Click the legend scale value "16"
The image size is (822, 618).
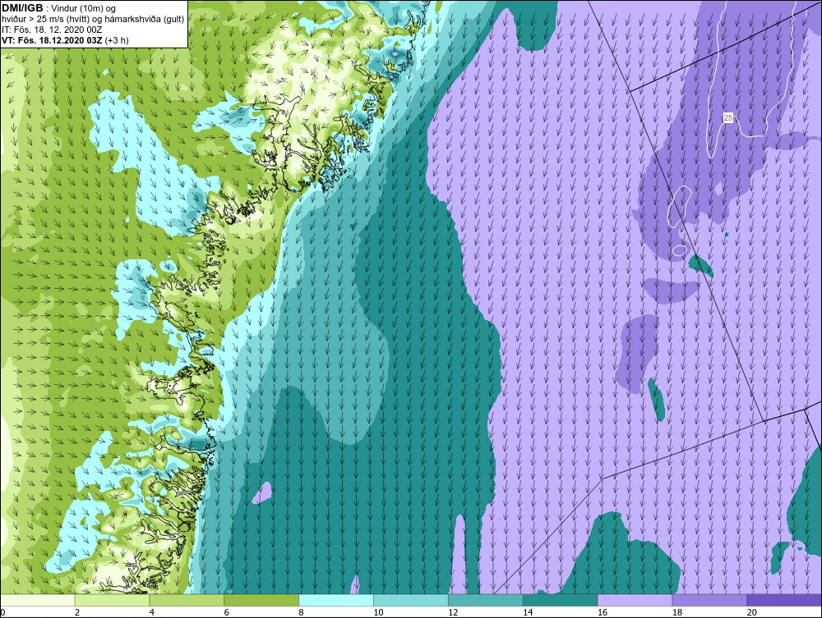coord(603,612)
